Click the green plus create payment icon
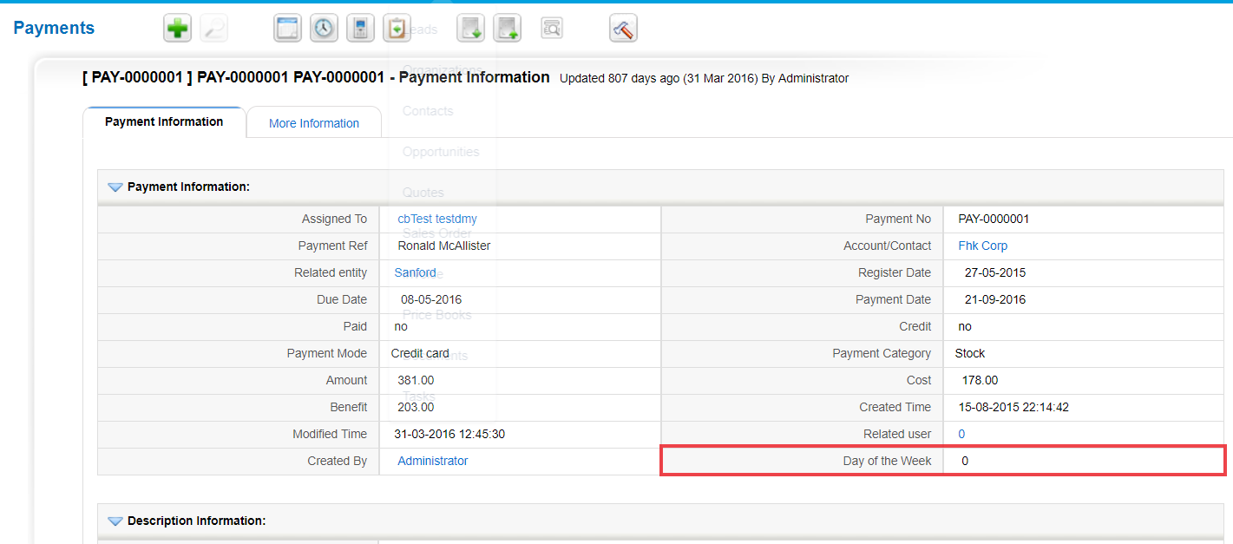The height and width of the screenshot is (544, 1233). click(x=178, y=29)
